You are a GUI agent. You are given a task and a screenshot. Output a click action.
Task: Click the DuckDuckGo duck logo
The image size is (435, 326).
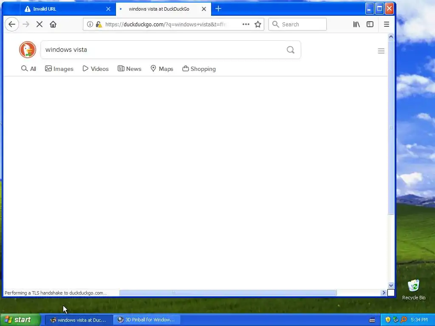tap(28, 50)
